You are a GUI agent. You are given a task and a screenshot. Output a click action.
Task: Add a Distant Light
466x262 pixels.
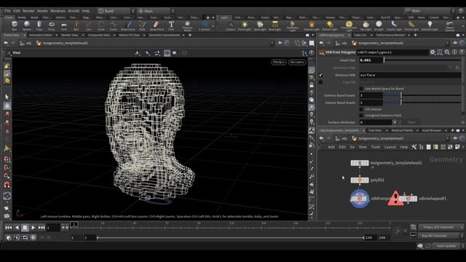pyautogui.click(x=330, y=25)
